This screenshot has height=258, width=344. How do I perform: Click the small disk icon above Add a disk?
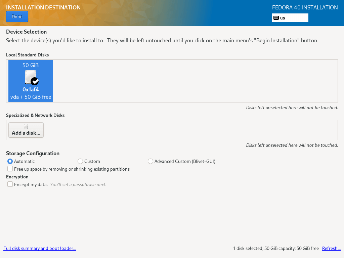coord(26,127)
